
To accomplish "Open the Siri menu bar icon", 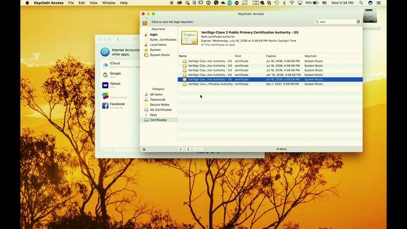I will pyautogui.click(x=370, y=3).
